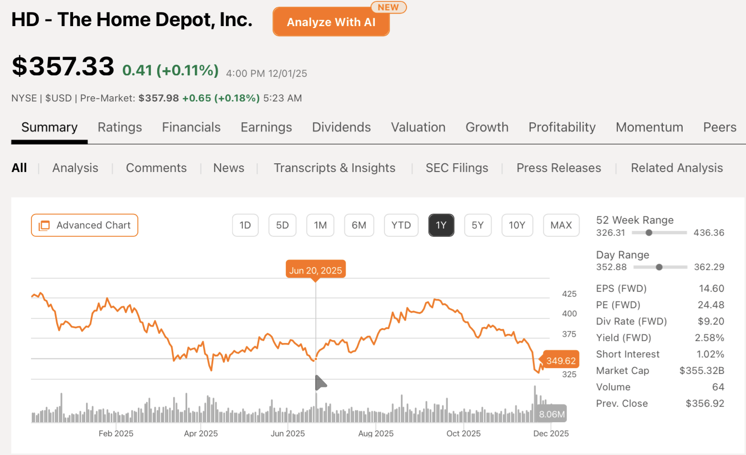Viewport: 746px width, 455px height.
Task: Open Transcripts & Insights
Action: 335,168
